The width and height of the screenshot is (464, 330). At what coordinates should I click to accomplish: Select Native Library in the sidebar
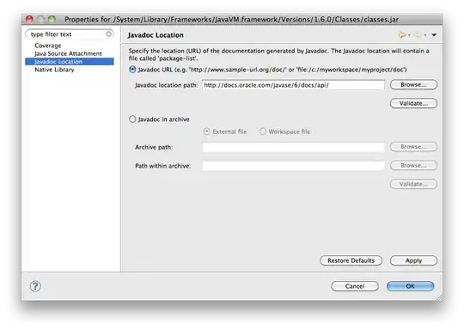[54, 70]
